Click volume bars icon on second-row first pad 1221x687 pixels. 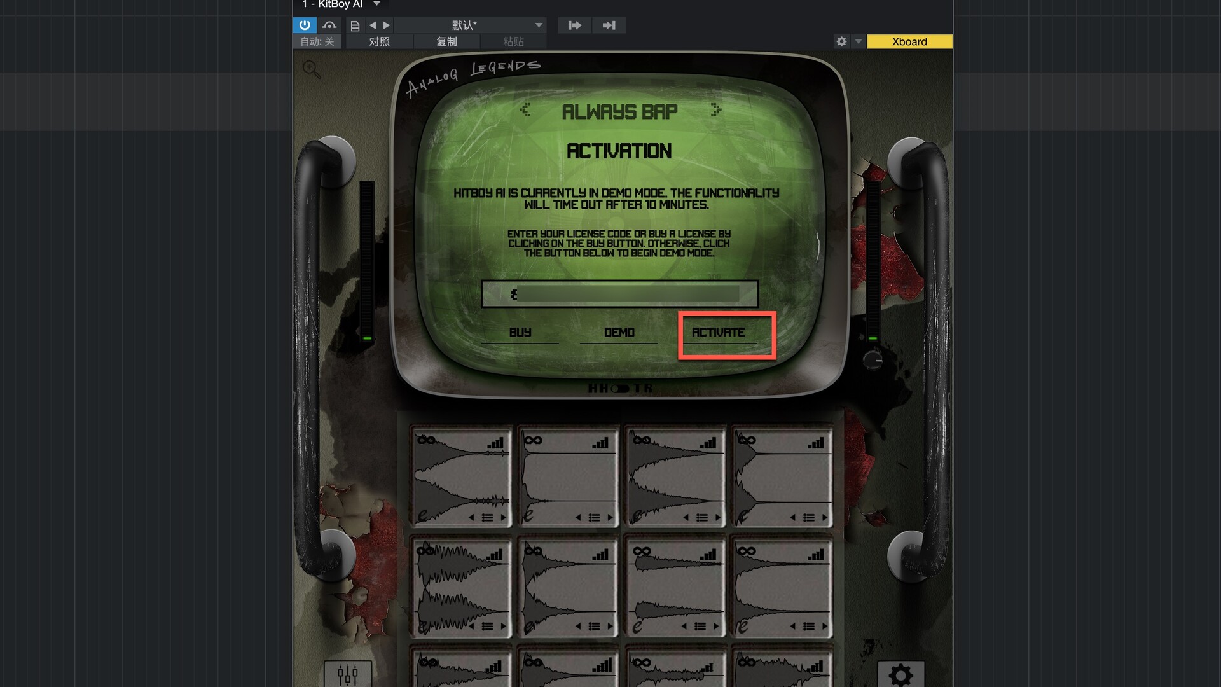495,555
